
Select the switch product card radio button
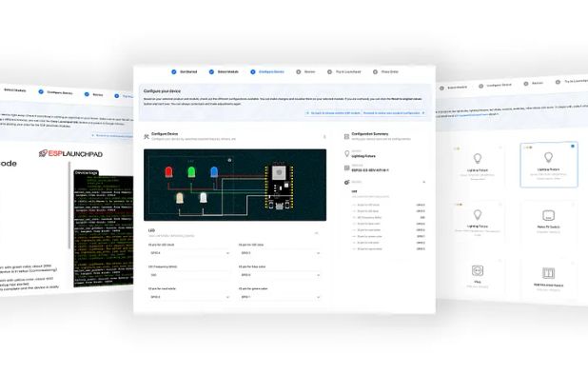click(573, 205)
